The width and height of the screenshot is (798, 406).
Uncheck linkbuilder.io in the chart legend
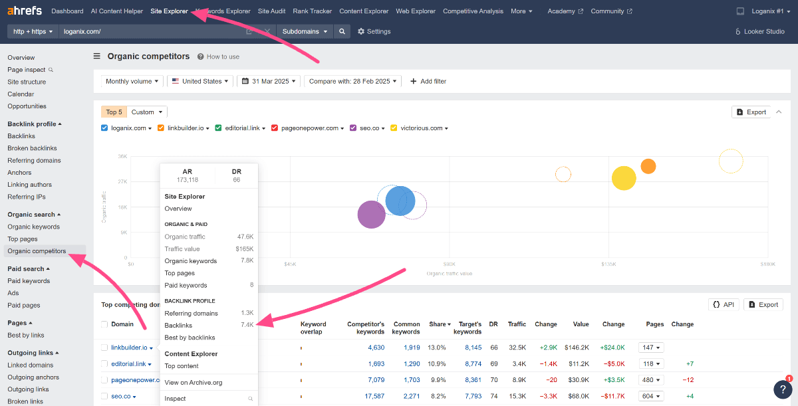click(161, 128)
